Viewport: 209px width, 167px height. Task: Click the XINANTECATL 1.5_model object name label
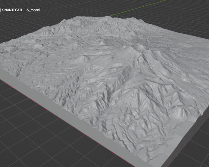click(20, 10)
